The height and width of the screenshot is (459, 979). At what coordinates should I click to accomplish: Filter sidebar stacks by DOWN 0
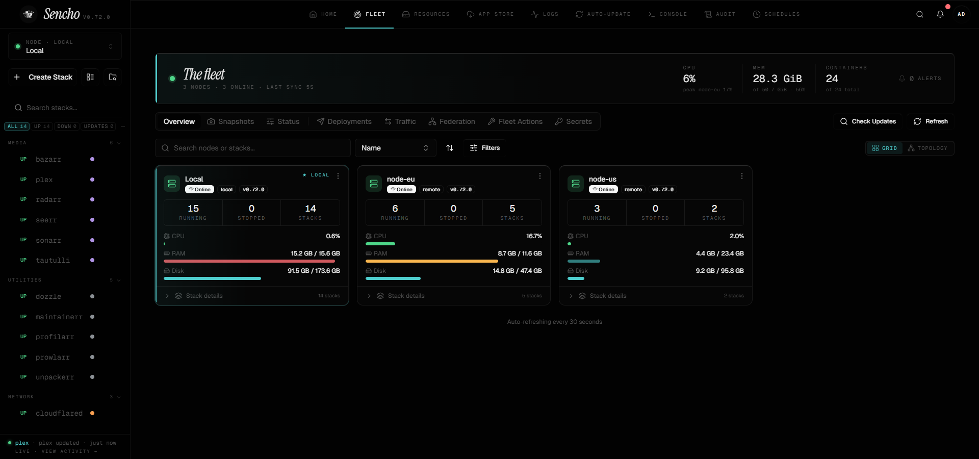67,126
